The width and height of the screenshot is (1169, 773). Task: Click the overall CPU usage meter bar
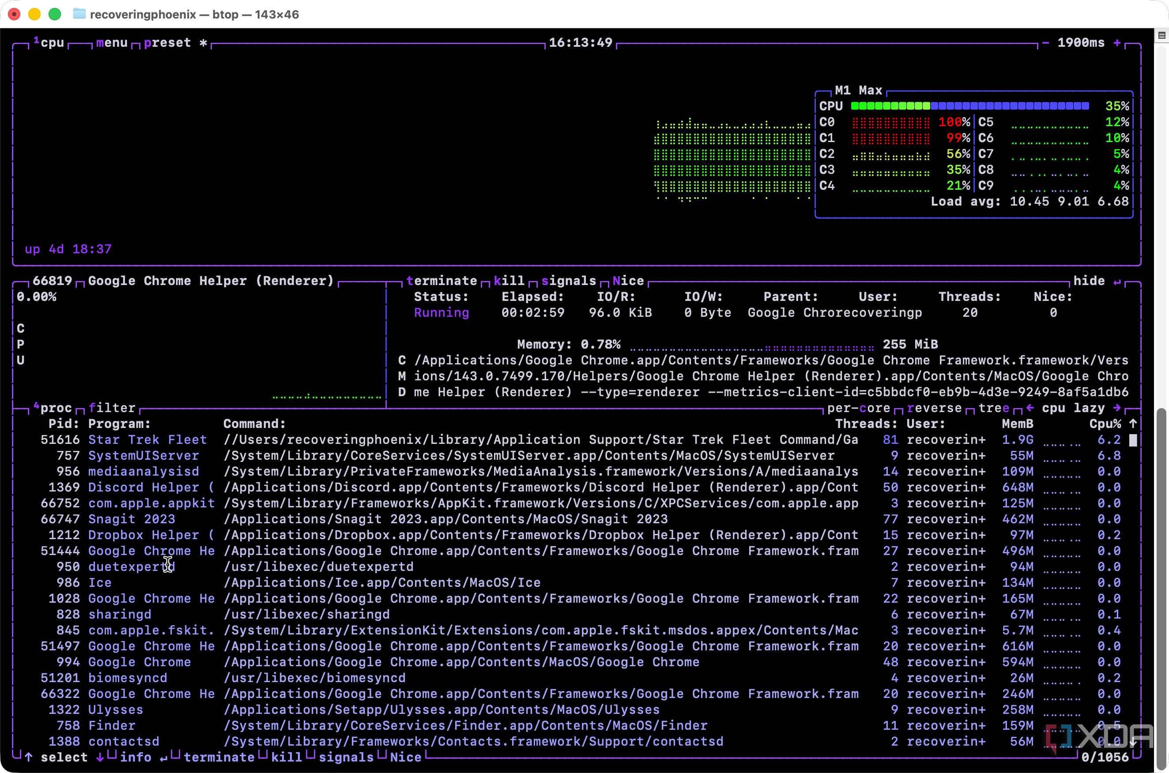970,106
